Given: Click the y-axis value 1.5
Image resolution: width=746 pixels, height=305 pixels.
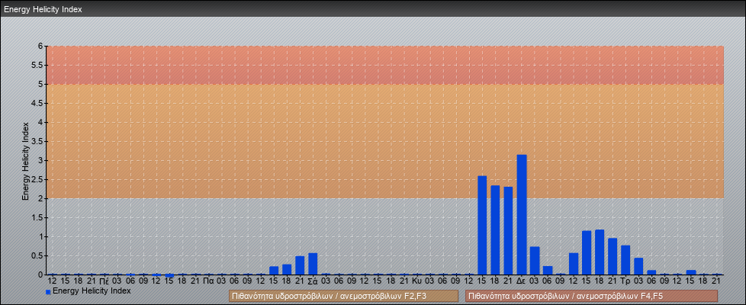Looking at the screenshot, I should (x=38, y=217).
